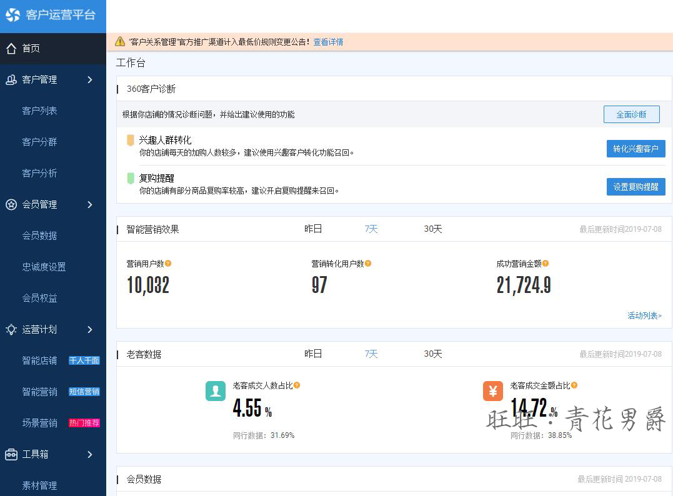Screen dimensions: 673x496
Task: Open the 查看详情 announcement link
Action: pos(328,42)
